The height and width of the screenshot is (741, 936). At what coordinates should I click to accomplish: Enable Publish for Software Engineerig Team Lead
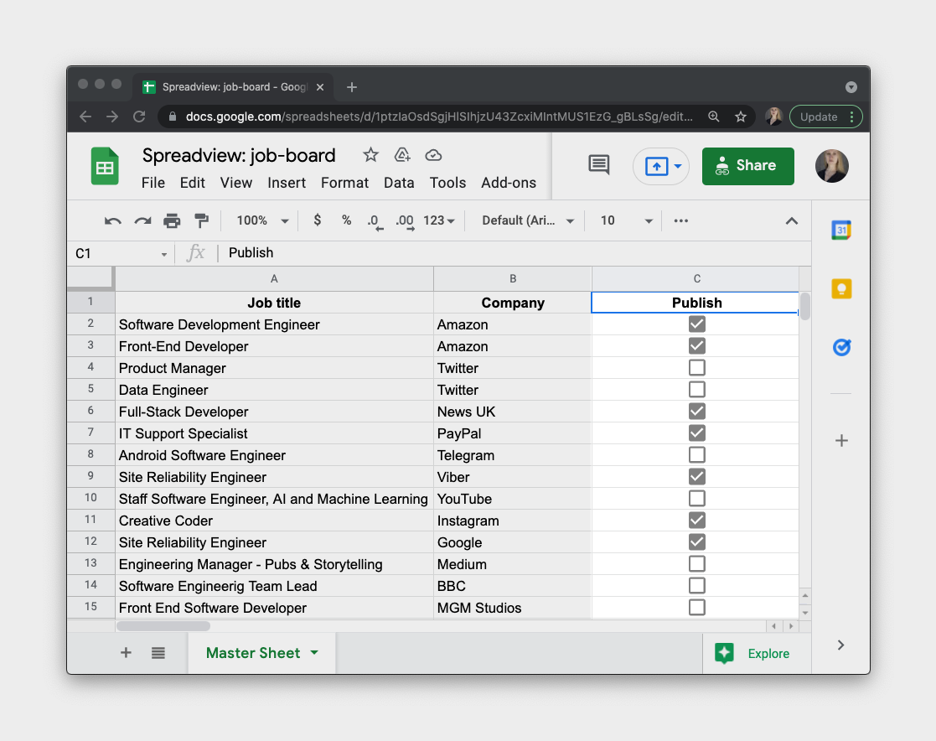point(696,585)
